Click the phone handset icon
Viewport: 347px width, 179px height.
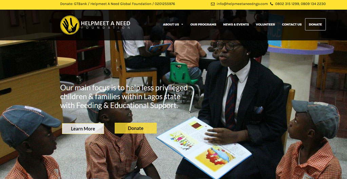pyautogui.click(x=272, y=4)
